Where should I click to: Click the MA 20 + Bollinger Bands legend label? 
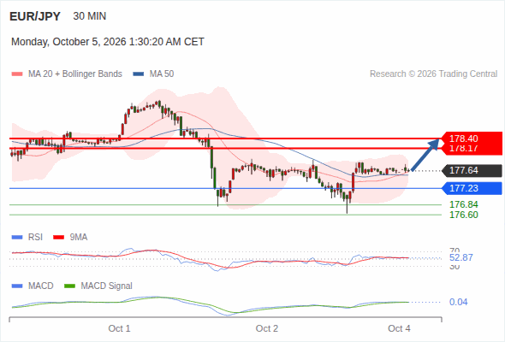tap(75, 74)
